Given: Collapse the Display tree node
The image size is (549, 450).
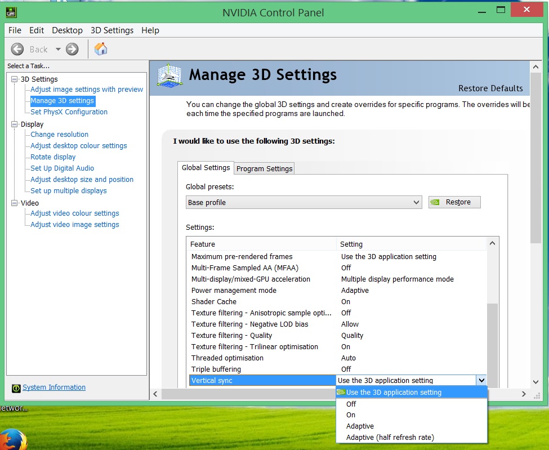Looking at the screenshot, I should 14,124.
